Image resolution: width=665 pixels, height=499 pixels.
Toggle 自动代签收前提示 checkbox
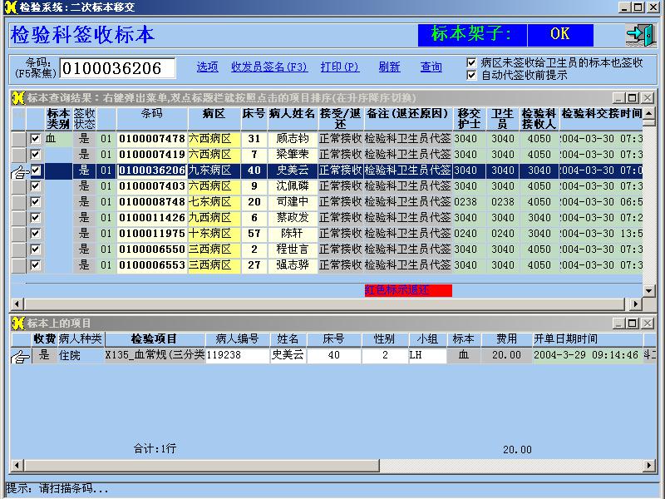coord(471,75)
